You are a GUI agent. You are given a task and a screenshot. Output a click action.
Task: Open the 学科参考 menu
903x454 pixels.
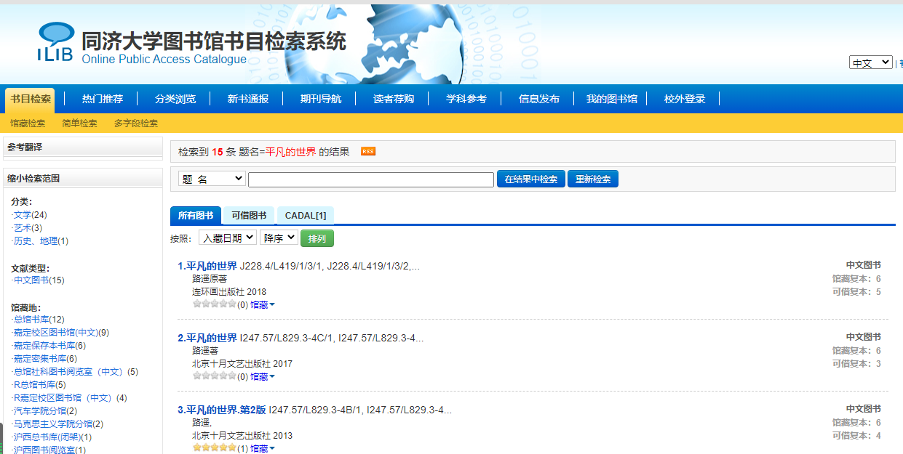click(x=466, y=100)
